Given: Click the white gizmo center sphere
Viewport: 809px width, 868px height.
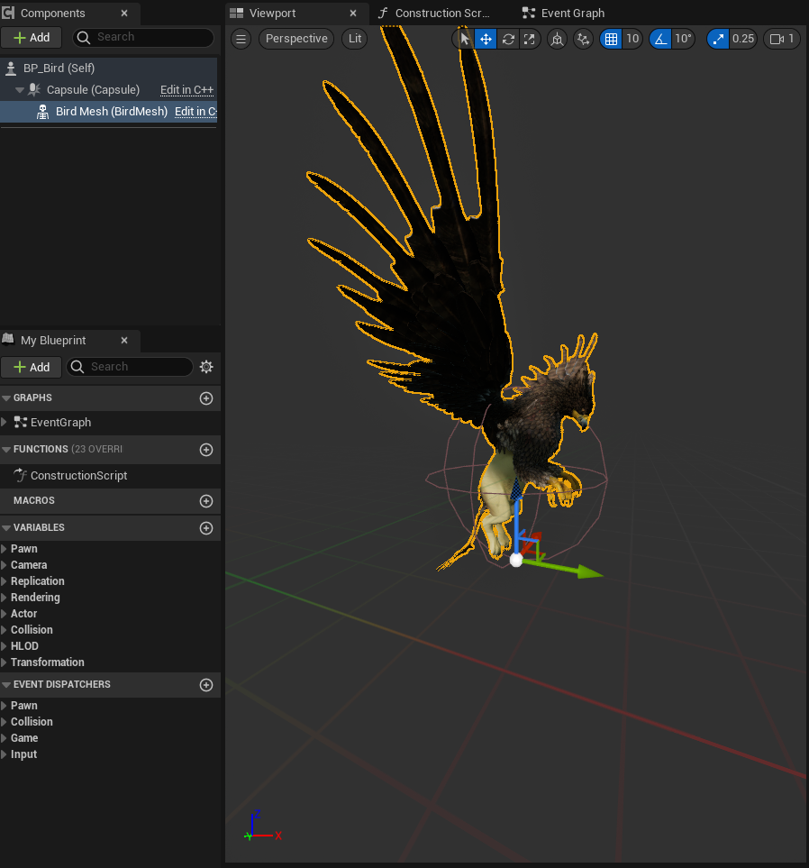Looking at the screenshot, I should coord(515,561).
